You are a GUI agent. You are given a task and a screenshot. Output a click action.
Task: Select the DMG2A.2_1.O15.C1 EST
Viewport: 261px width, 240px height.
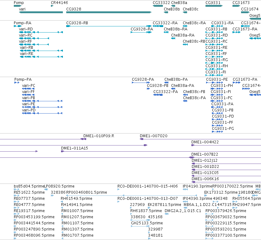[x=167, y=214]
